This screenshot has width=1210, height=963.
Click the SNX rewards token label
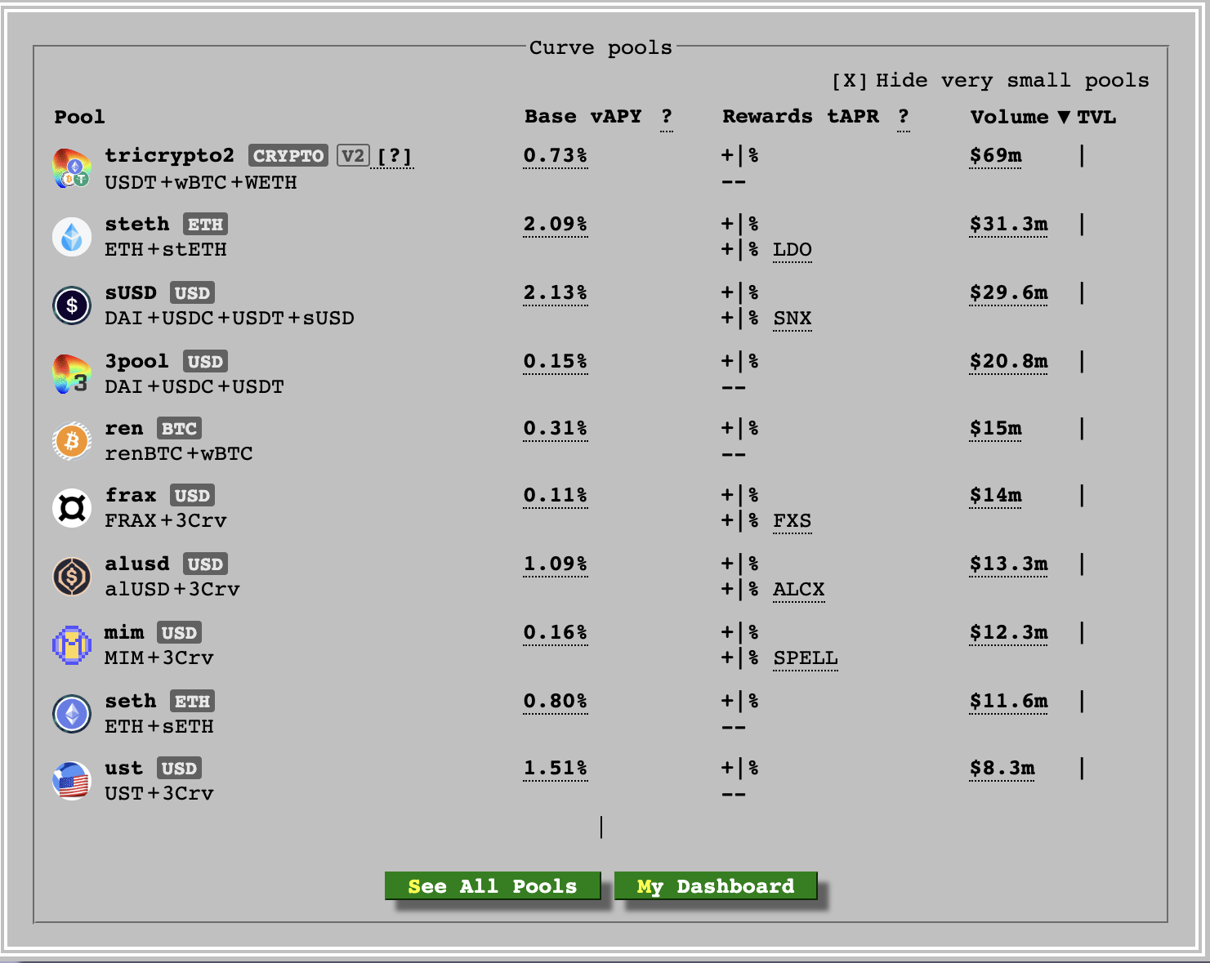[x=793, y=319]
